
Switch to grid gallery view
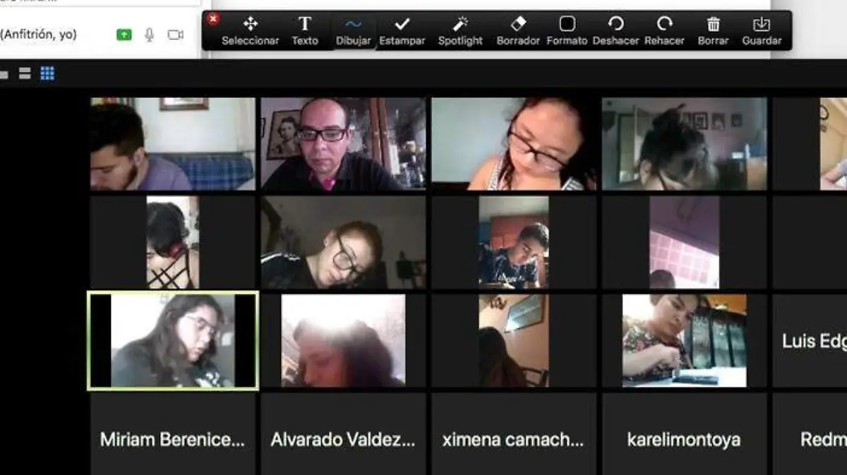click(47, 73)
